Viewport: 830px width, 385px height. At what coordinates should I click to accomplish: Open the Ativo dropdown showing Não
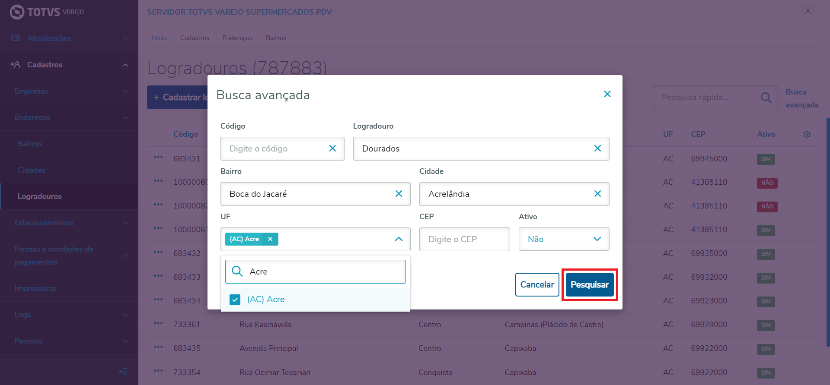564,239
